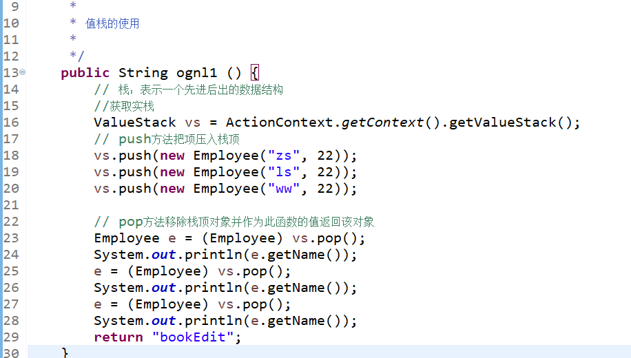Image resolution: width=631 pixels, height=358 pixels.
Task: Click "vs.pop()" on line 27
Action: [250, 304]
